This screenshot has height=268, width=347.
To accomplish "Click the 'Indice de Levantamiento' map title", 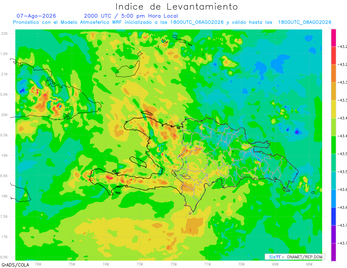I will pyautogui.click(x=177, y=6).
